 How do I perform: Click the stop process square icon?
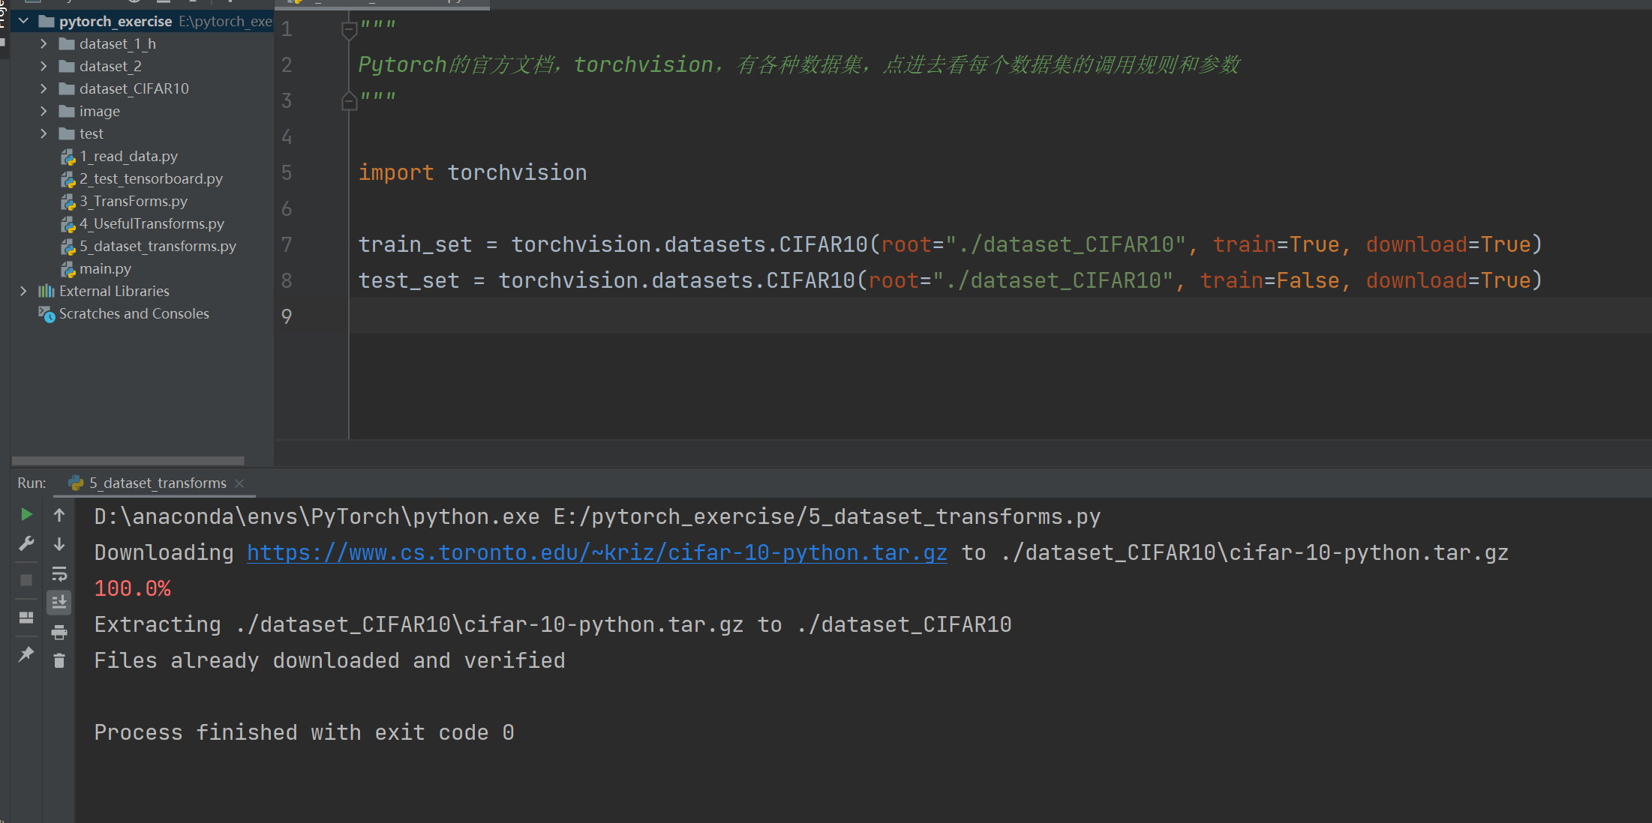point(26,580)
